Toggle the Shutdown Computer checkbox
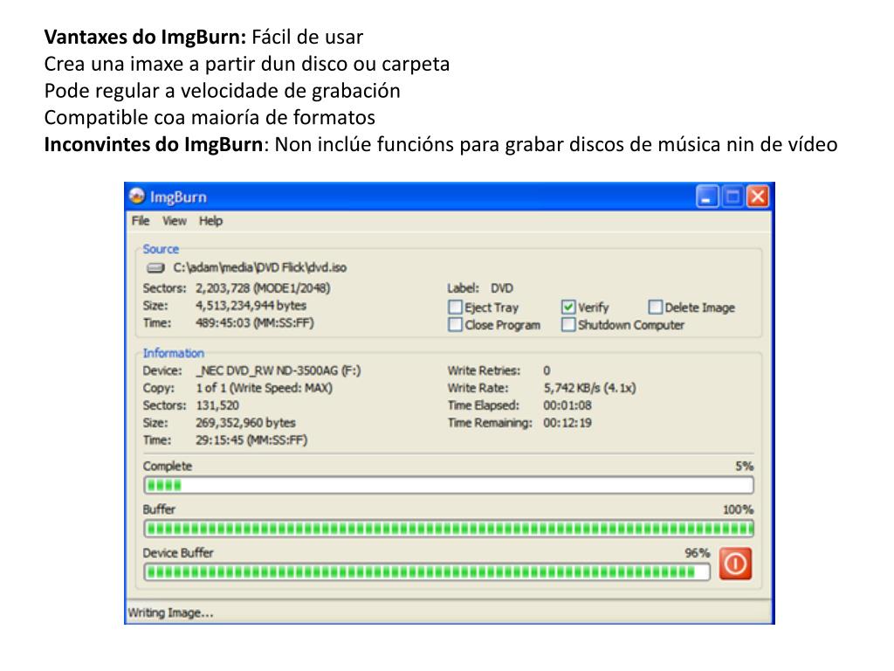 tap(568, 325)
